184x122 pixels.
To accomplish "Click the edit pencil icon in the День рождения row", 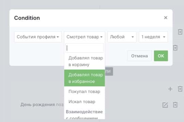I will [165, 105].
